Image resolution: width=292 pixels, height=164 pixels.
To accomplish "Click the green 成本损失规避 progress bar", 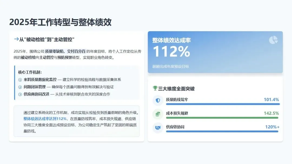I will [x=222, y=118].
